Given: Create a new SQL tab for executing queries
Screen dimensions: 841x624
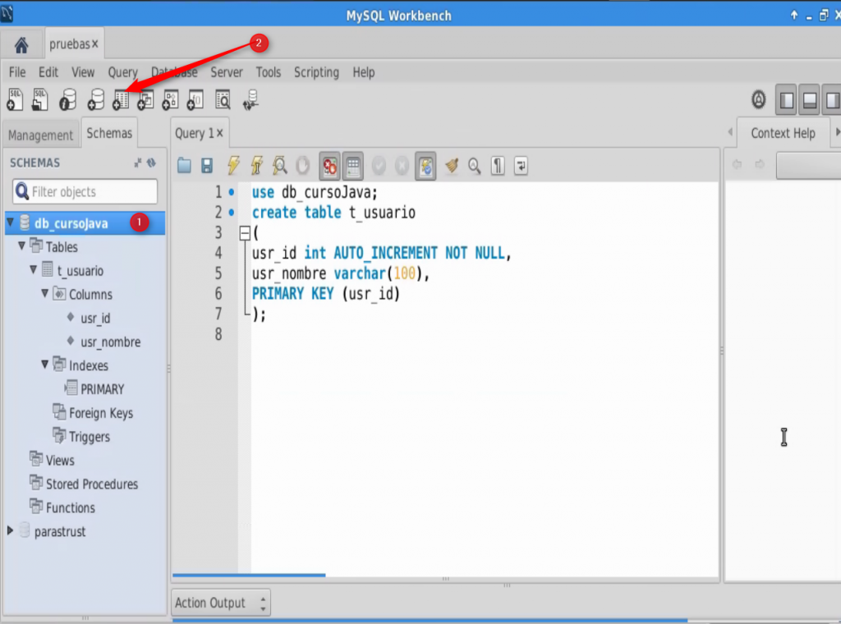Looking at the screenshot, I should coord(14,99).
